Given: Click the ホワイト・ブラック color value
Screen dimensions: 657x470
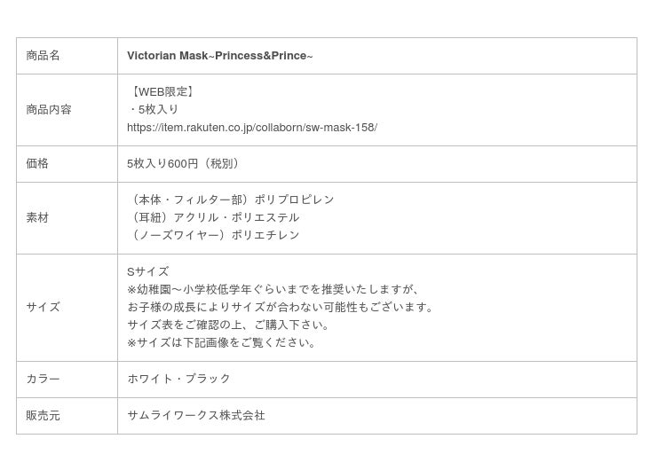Looking at the screenshot, I should pyautogui.click(x=178, y=379).
